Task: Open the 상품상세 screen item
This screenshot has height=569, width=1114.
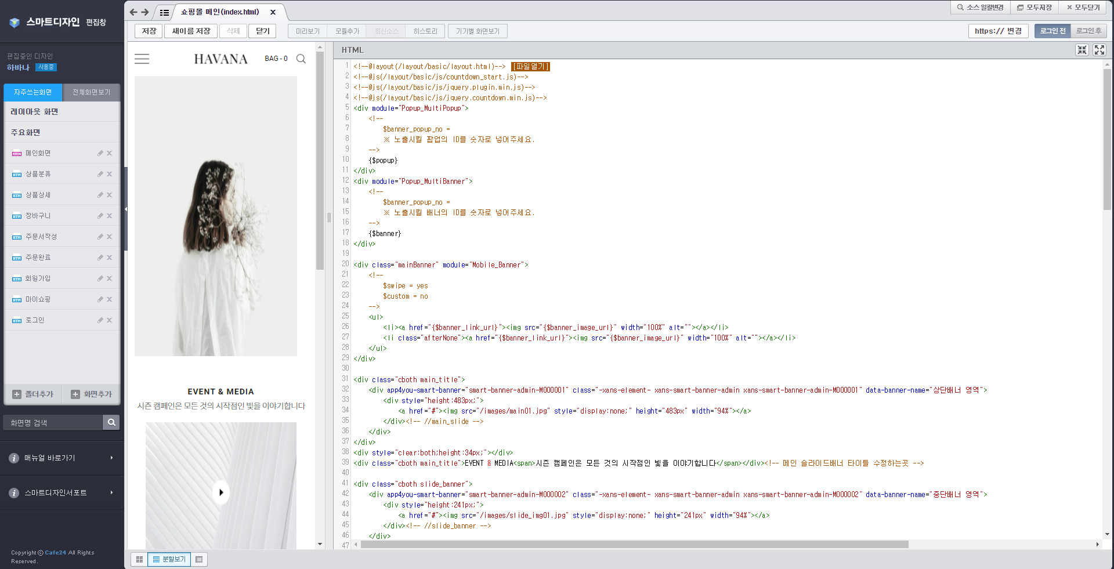Action: 38,195
